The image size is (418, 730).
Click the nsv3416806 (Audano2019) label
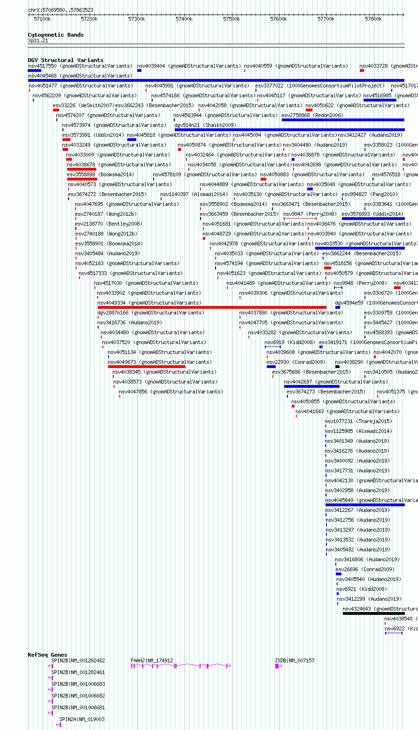click(367, 559)
